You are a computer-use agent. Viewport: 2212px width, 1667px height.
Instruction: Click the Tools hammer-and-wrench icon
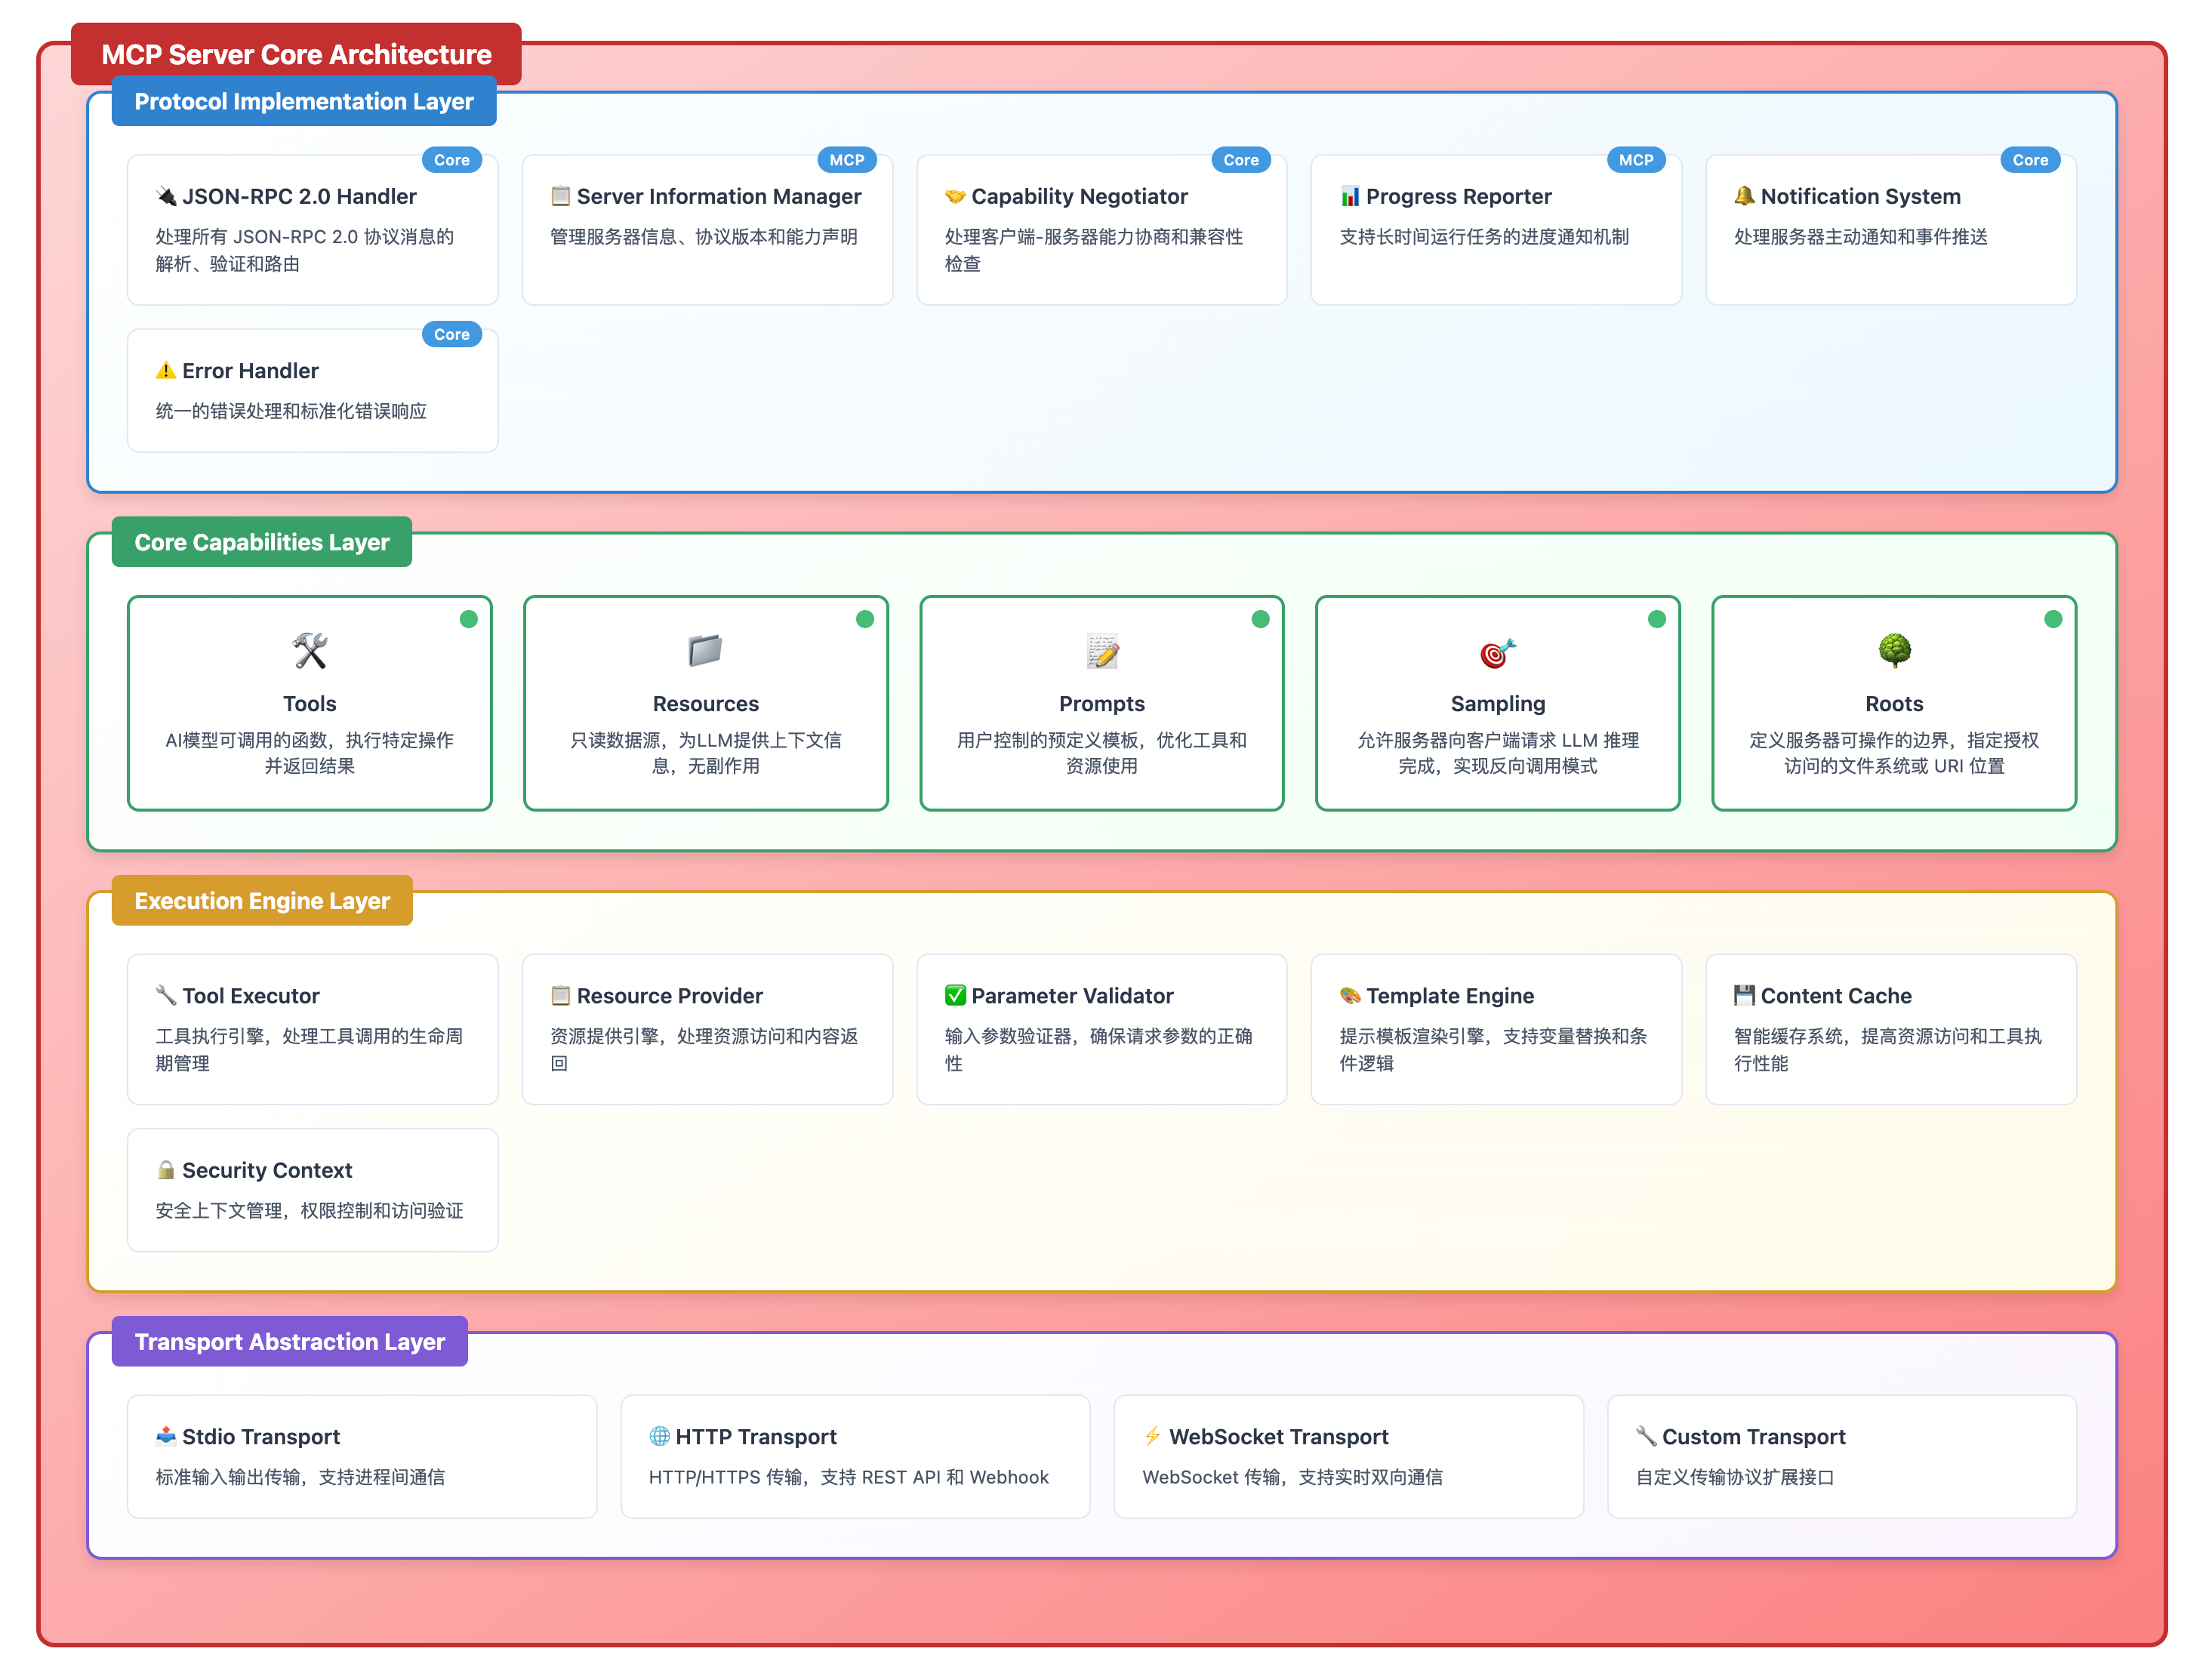tap(310, 651)
